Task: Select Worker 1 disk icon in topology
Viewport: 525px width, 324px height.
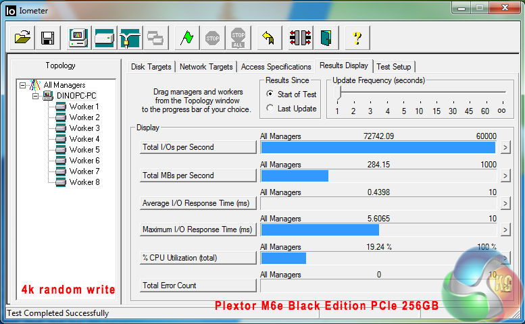Action: click(61, 107)
